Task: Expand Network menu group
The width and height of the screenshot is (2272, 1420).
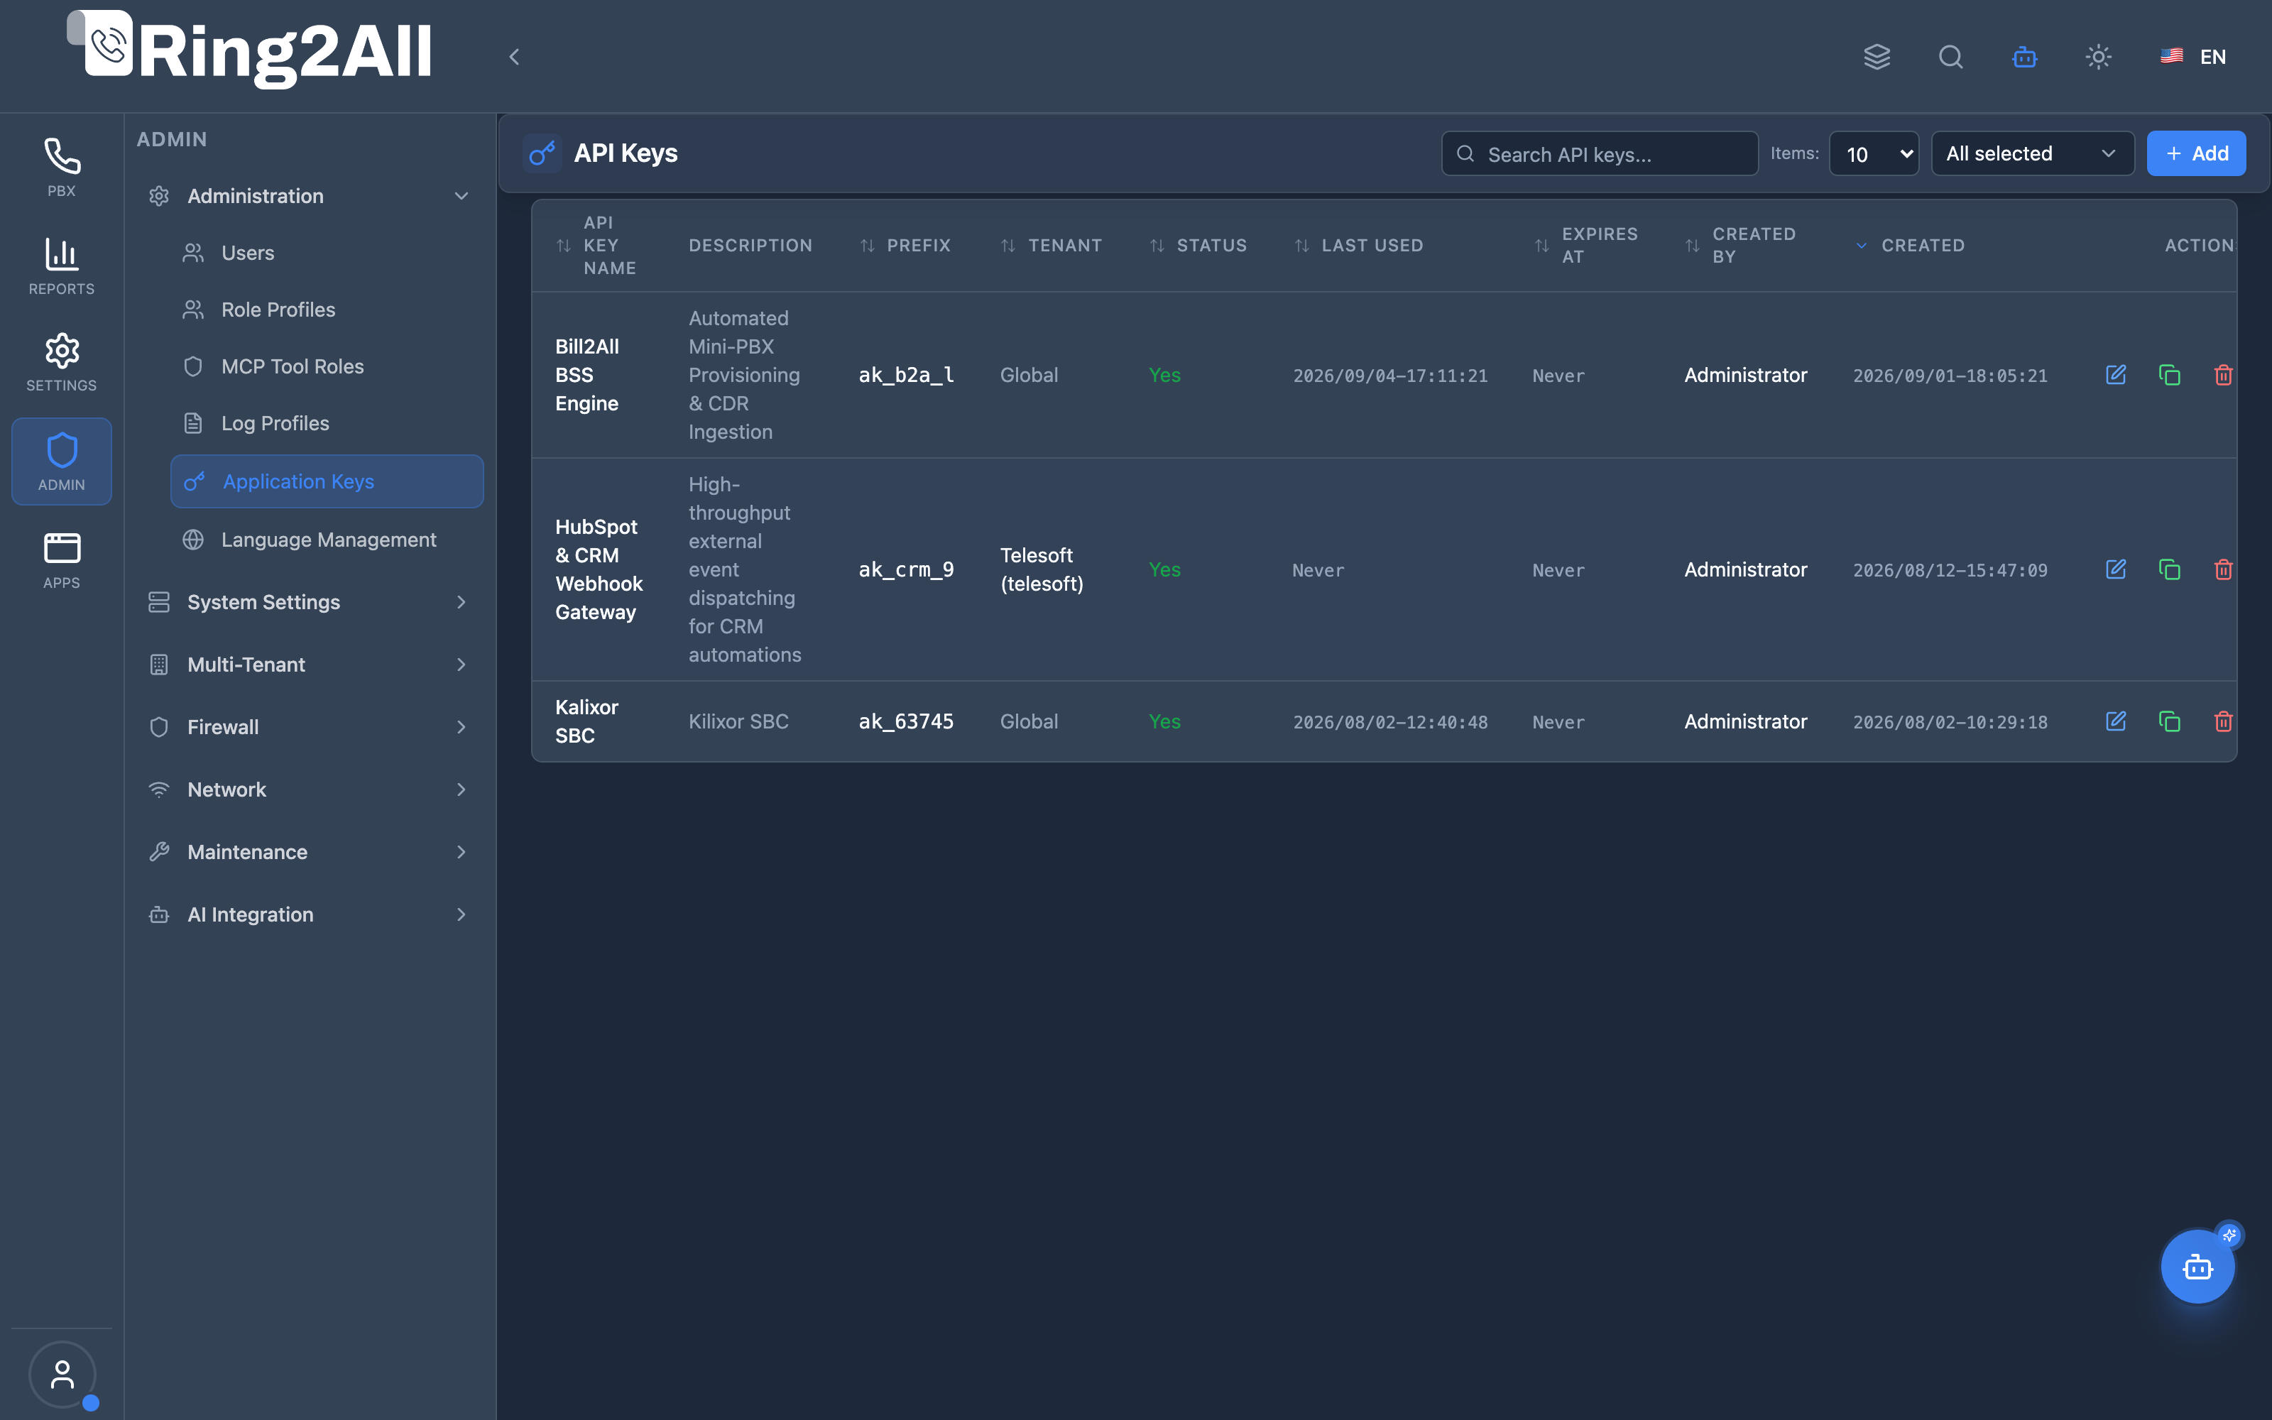Action: coord(309,789)
